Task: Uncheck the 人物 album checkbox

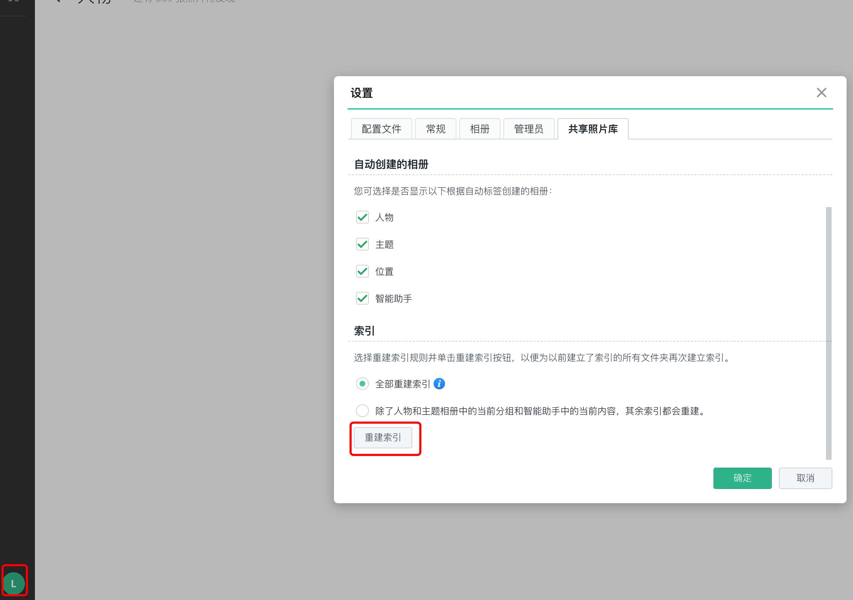Action: click(x=362, y=217)
